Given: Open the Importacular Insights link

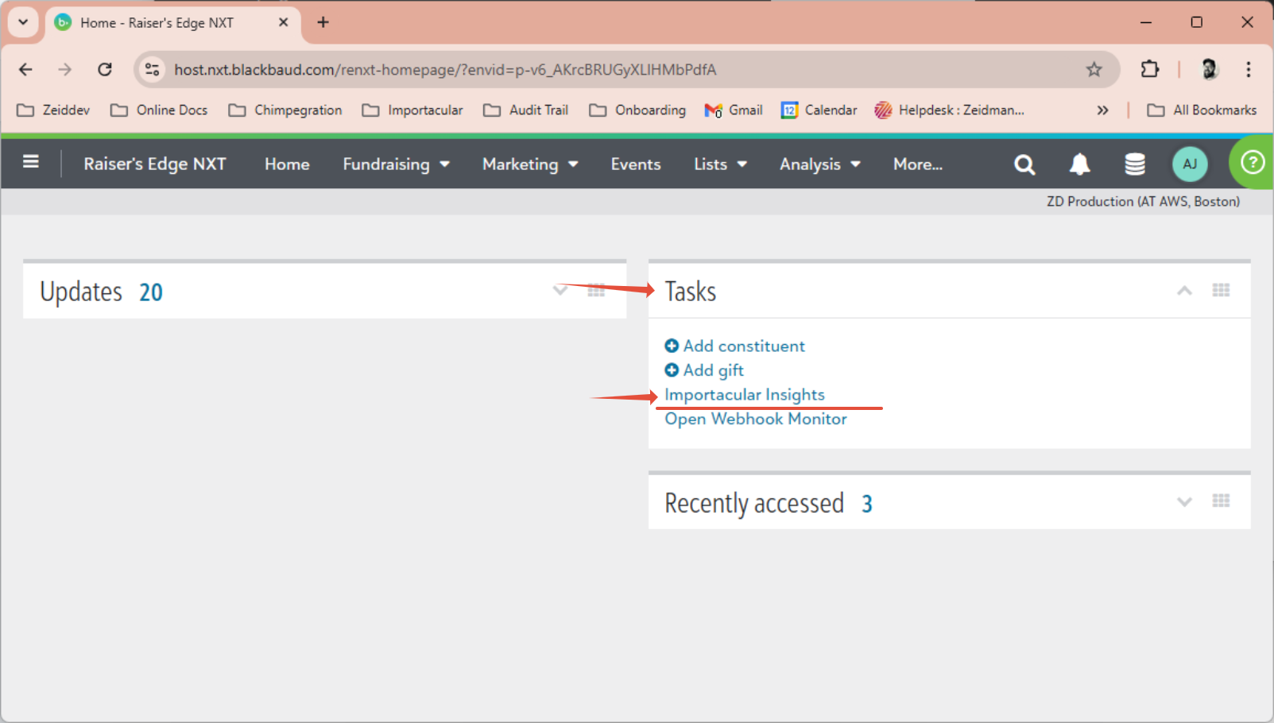Looking at the screenshot, I should pyautogui.click(x=745, y=395).
